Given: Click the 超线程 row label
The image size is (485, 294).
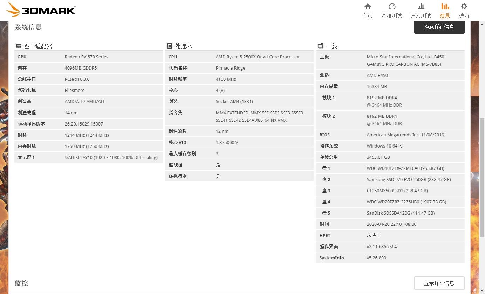Looking at the screenshot, I should click(x=175, y=165).
